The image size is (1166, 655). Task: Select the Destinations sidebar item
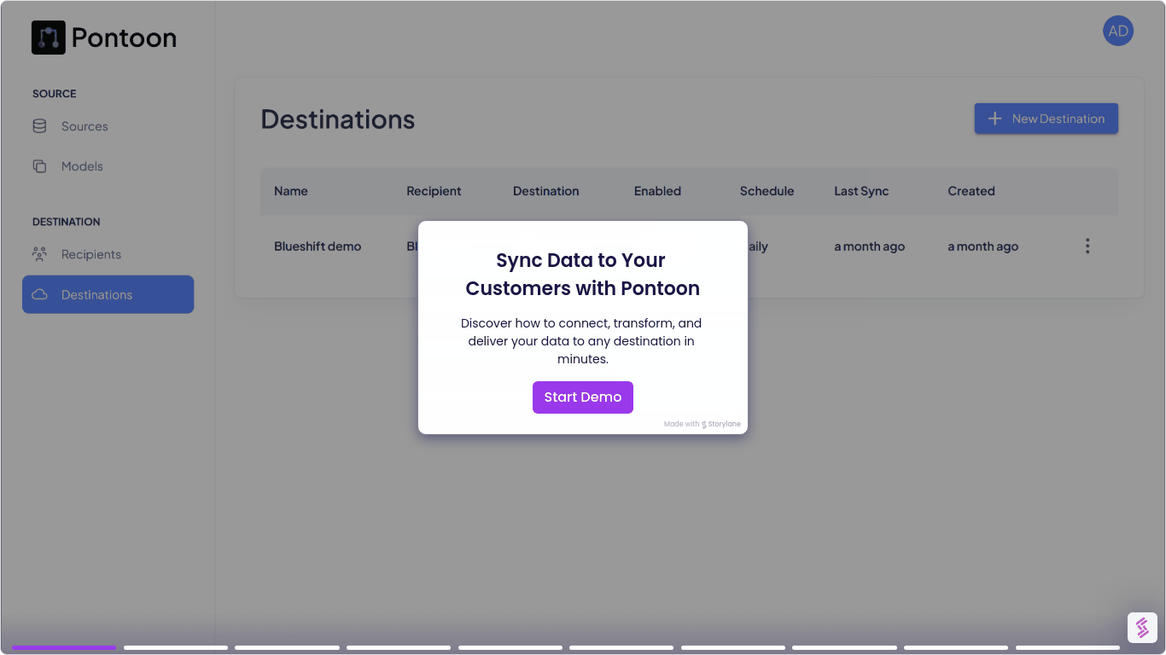coord(108,294)
